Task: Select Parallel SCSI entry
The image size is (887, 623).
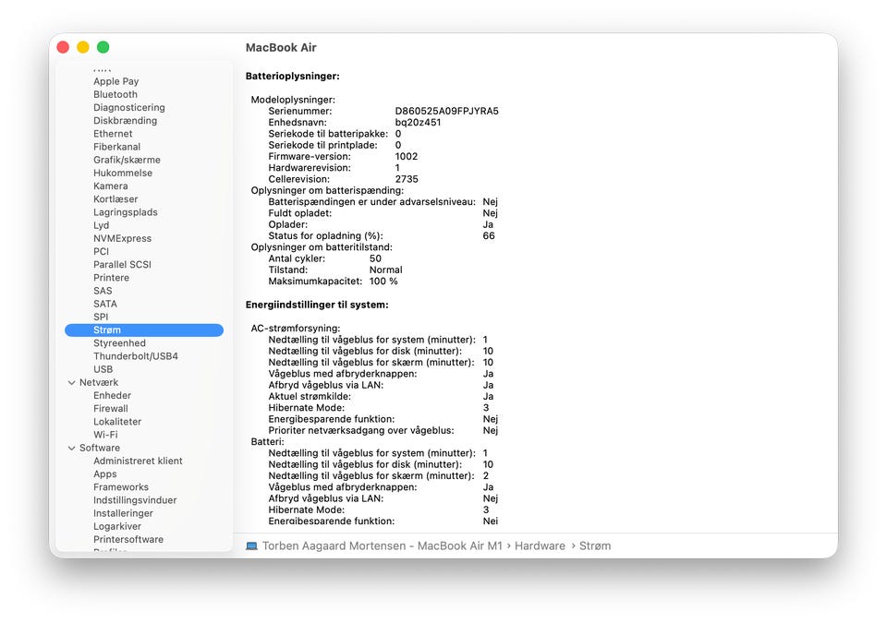Action: (122, 265)
